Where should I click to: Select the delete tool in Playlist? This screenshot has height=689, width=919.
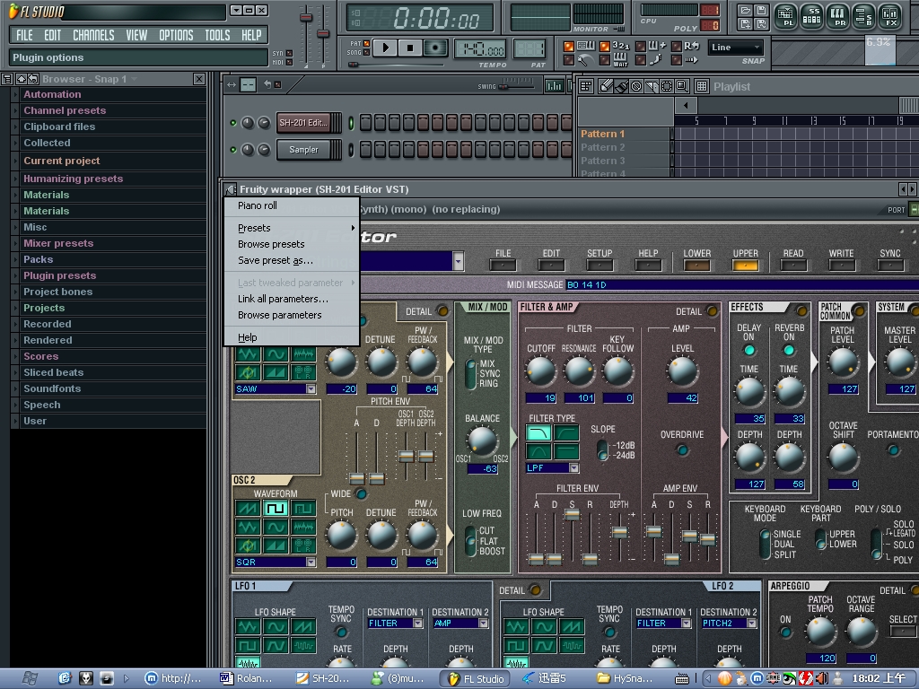[636, 87]
